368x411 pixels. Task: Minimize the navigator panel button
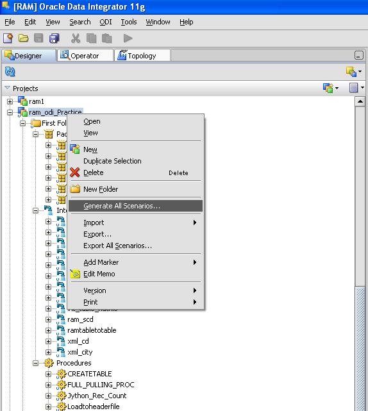(x=359, y=55)
